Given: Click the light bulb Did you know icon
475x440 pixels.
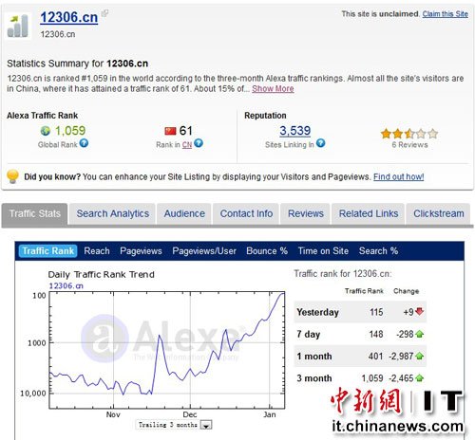Looking at the screenshot, I should point(13,176).
